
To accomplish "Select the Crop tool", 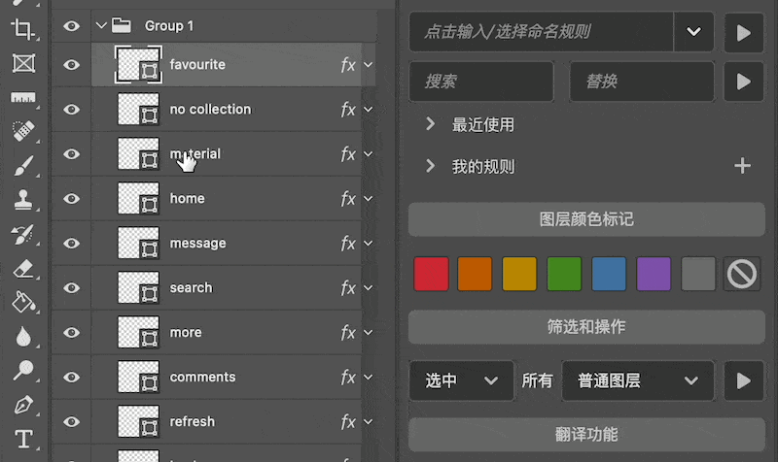I will [22, 29].
